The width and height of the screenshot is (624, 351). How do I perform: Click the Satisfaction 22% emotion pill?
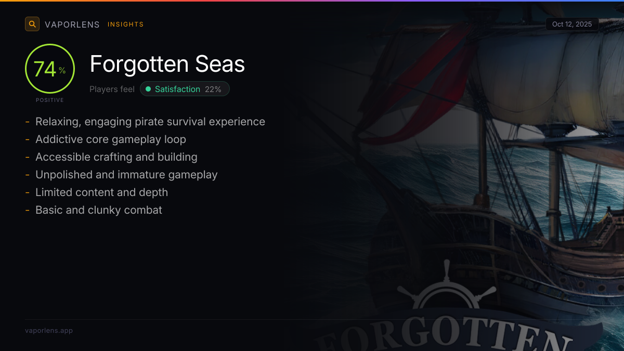click(x=185, y=89)
